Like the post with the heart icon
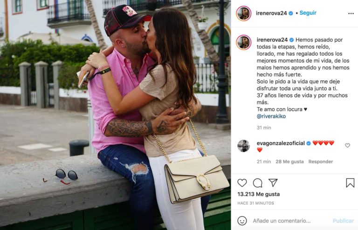 242,183
